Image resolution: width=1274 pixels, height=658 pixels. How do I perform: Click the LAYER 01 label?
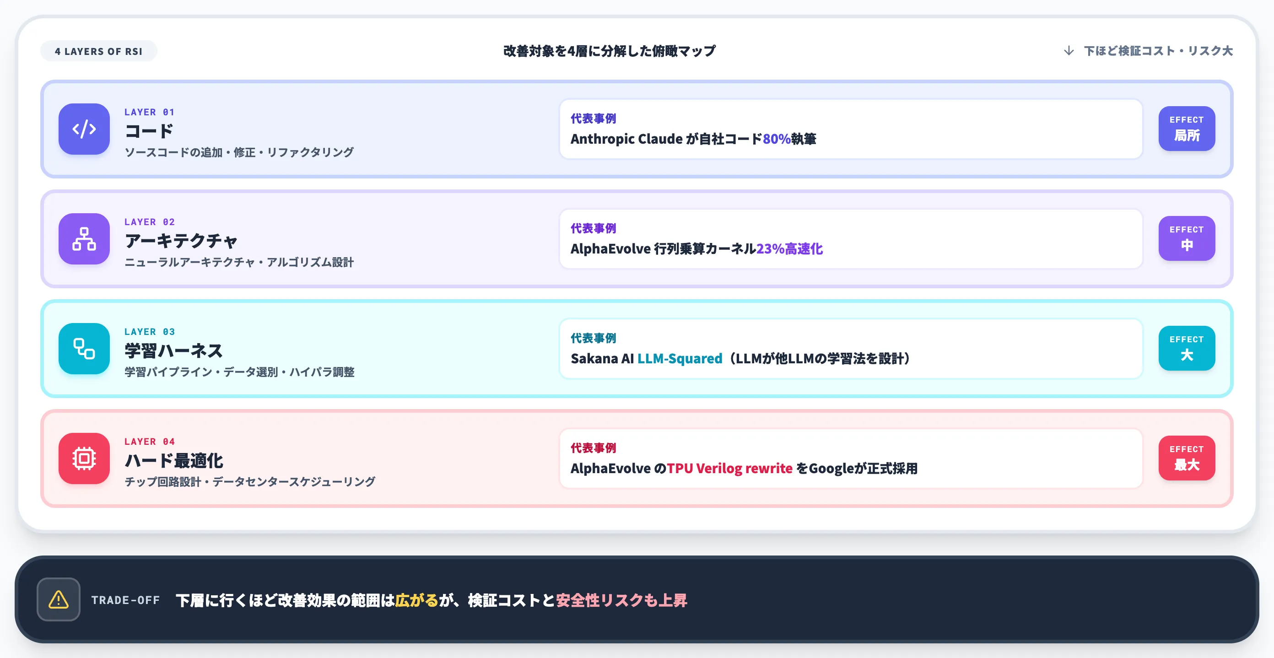click(x=149, y=112)
